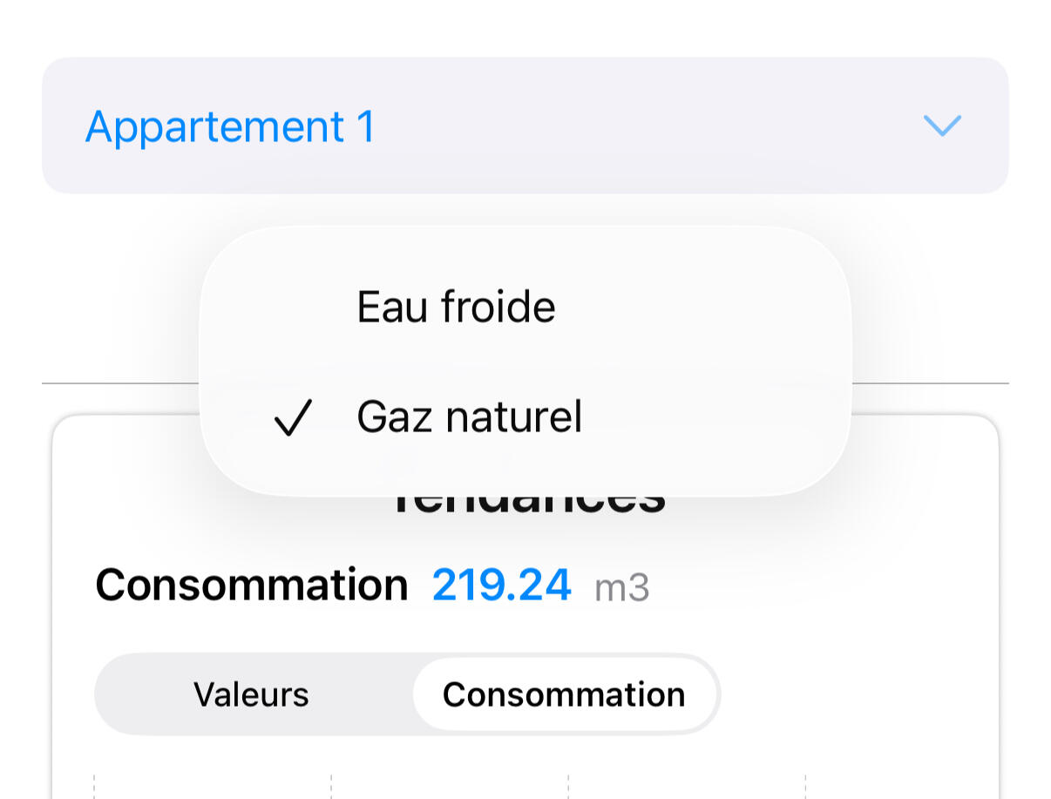Image resolution: width=1051 pixels, height=799 pixels.
Task: Click the third dashed chart gridline
Action: 568,786
